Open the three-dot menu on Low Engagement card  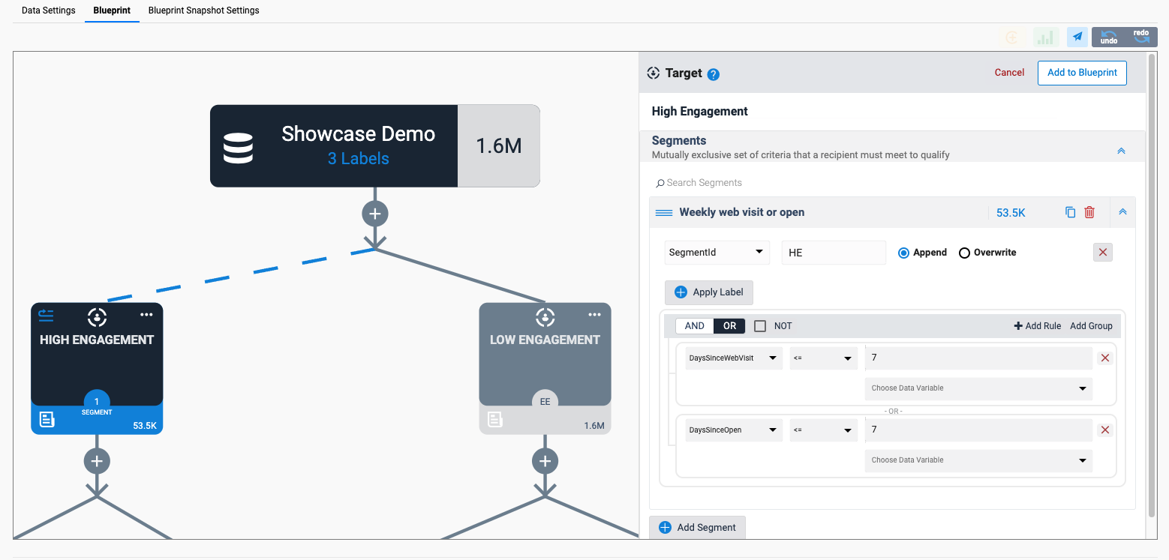coord(594,315)
